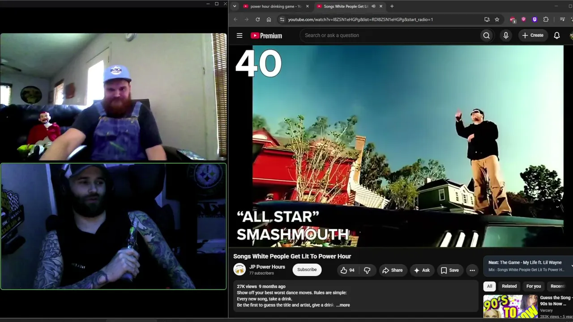573x322 pixels.
Task: Subscribe to JP Power Hours
Action: 307,270
